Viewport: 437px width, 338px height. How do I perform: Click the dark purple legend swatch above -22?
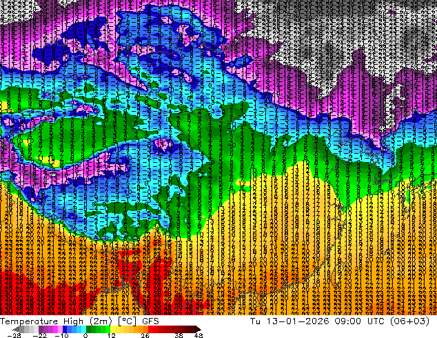coord(41,329)
